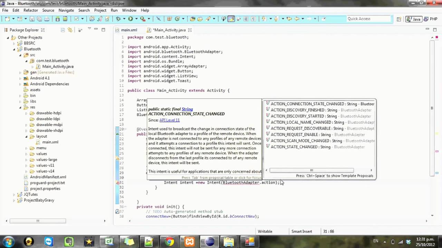This screenshot has width=442, height=248.
Task: Switch to the main.xml editor tab
Action: click(126, 30)
